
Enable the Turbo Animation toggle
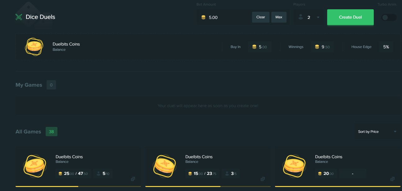click(389, 18)
